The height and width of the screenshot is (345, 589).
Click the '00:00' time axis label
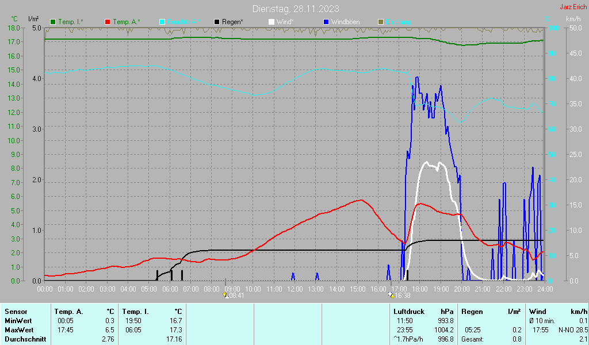[45, 289]
